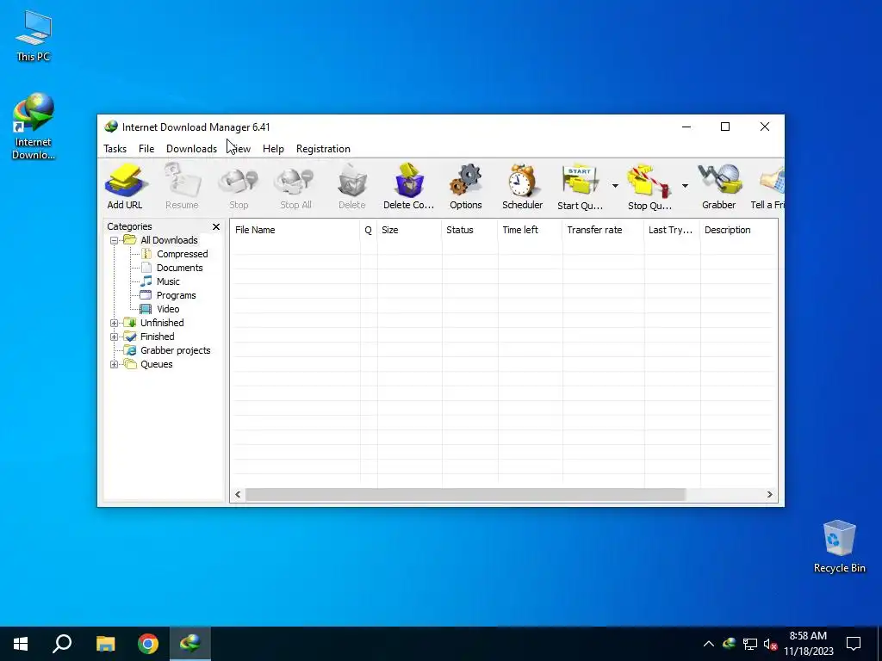Image resolution: width=882 pixels, height=661 pixels.
Task: Click the IDM tray icon in system tray
Action: click(x=729, y=644)
